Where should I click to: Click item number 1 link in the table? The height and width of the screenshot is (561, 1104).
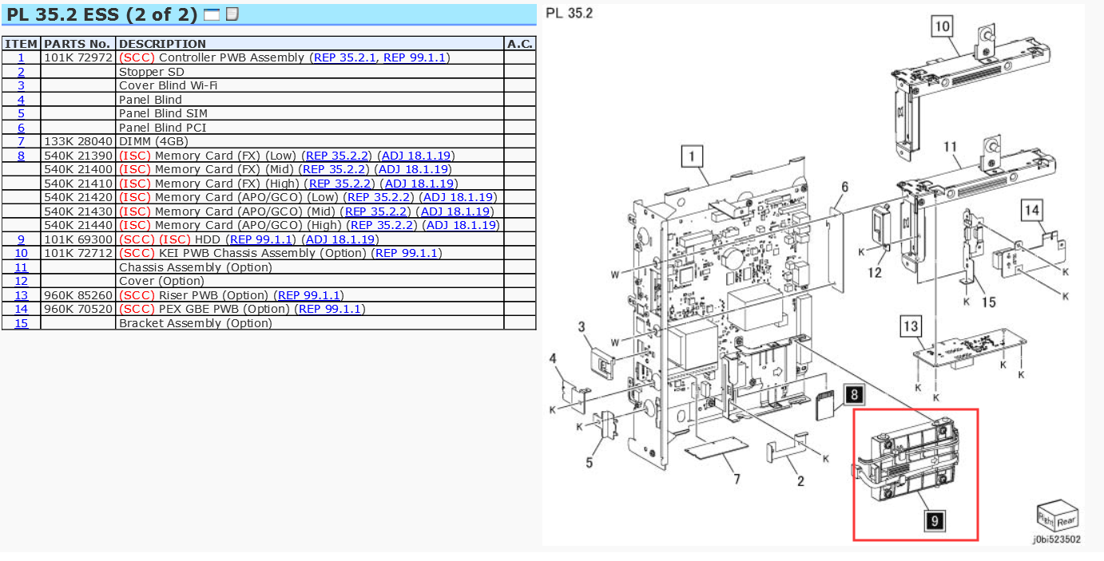[x=21, y=57]
